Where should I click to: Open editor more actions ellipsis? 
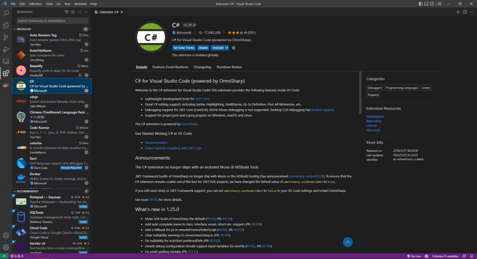pos(471,12)
